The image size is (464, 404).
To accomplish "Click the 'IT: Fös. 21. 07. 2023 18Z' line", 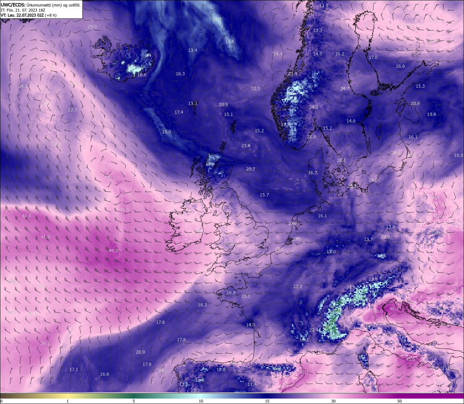I will [23, 10].
